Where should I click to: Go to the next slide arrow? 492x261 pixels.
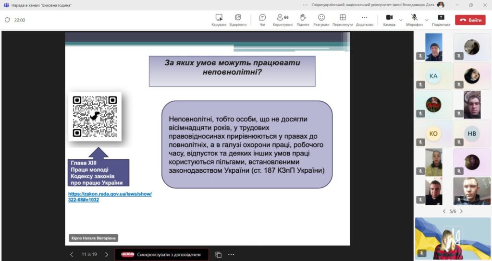107,254
